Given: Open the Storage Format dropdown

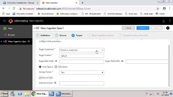Looking at the screenshot, I should click(82, 72).
